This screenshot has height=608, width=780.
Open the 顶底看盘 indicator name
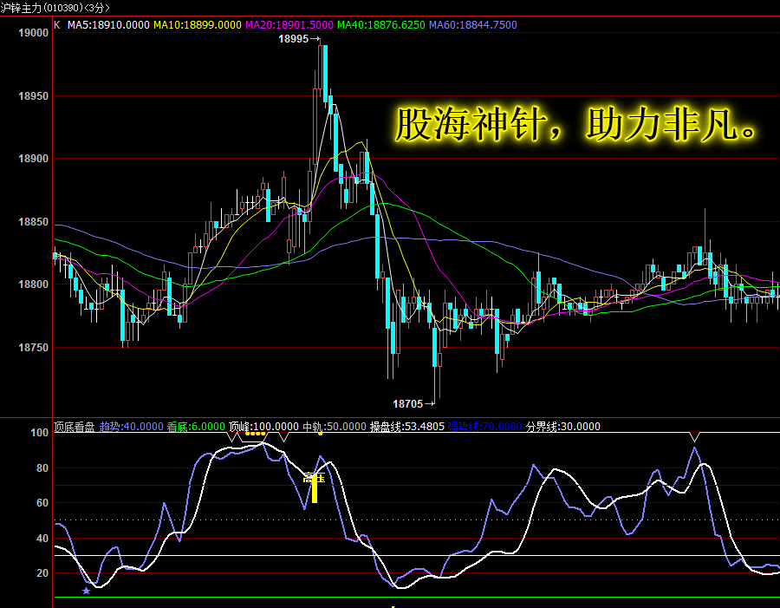click(75, 427)
